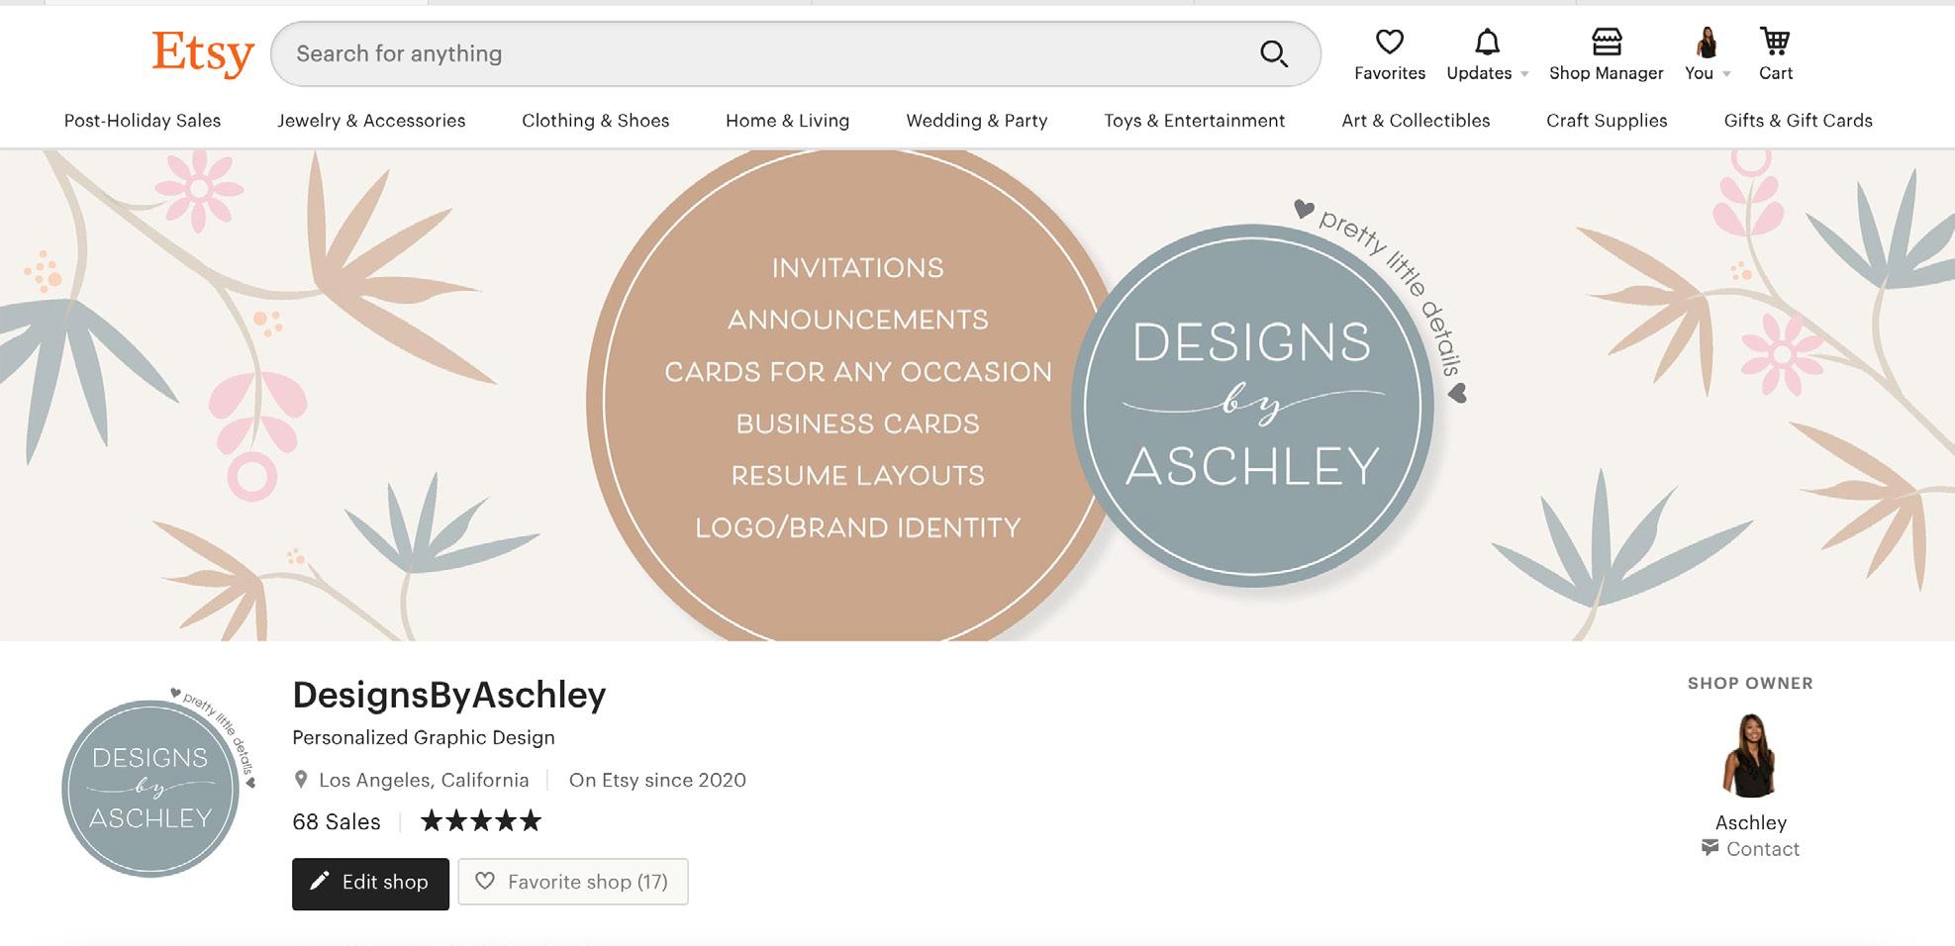
Task: Click the Aschley shop owner name
Action: tap(1751, 822)
